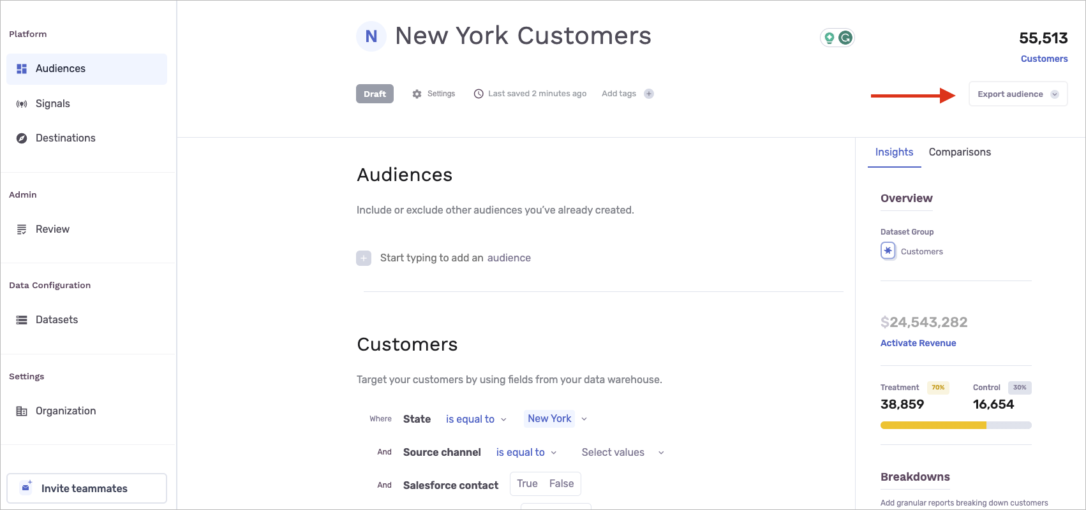
Task: Click the invite envelope icon
Action: coord(26,487)
